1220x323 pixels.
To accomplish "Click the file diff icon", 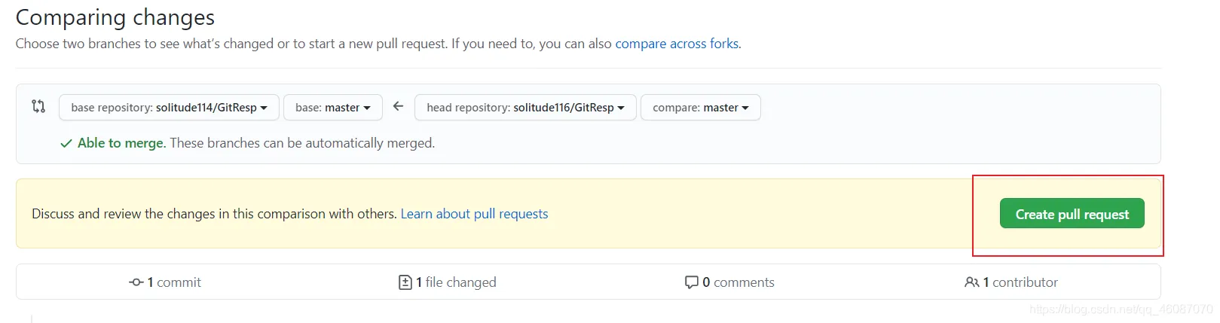I will (x=405, y=282).
